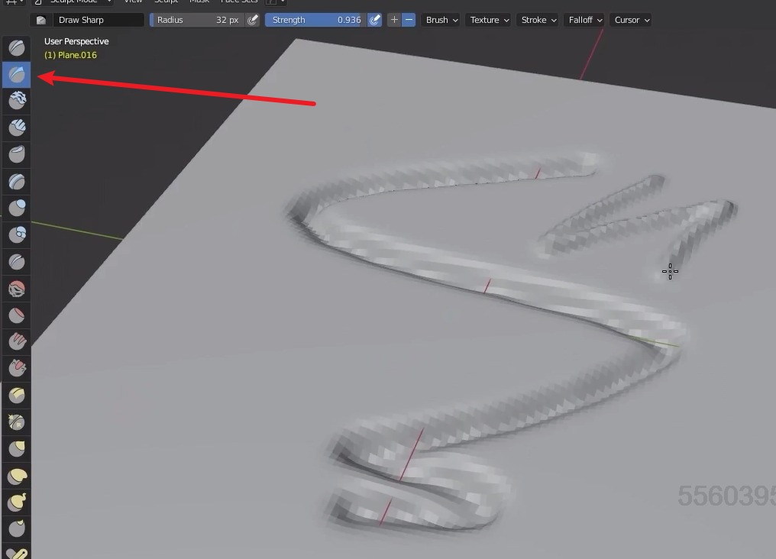776x559 pixels.
Task: Select the Crease brush tool
Action: click(17, 262)
